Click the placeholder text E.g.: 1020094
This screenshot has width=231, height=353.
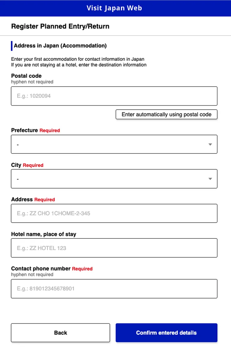pyautogui.click(x=34, y=96)
